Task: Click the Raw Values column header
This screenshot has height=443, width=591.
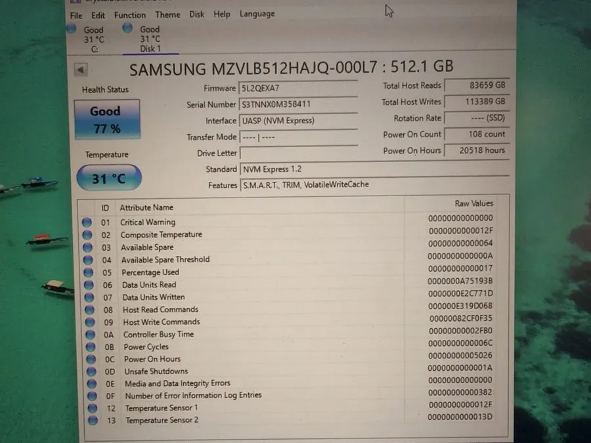Action: click(473, 203)
